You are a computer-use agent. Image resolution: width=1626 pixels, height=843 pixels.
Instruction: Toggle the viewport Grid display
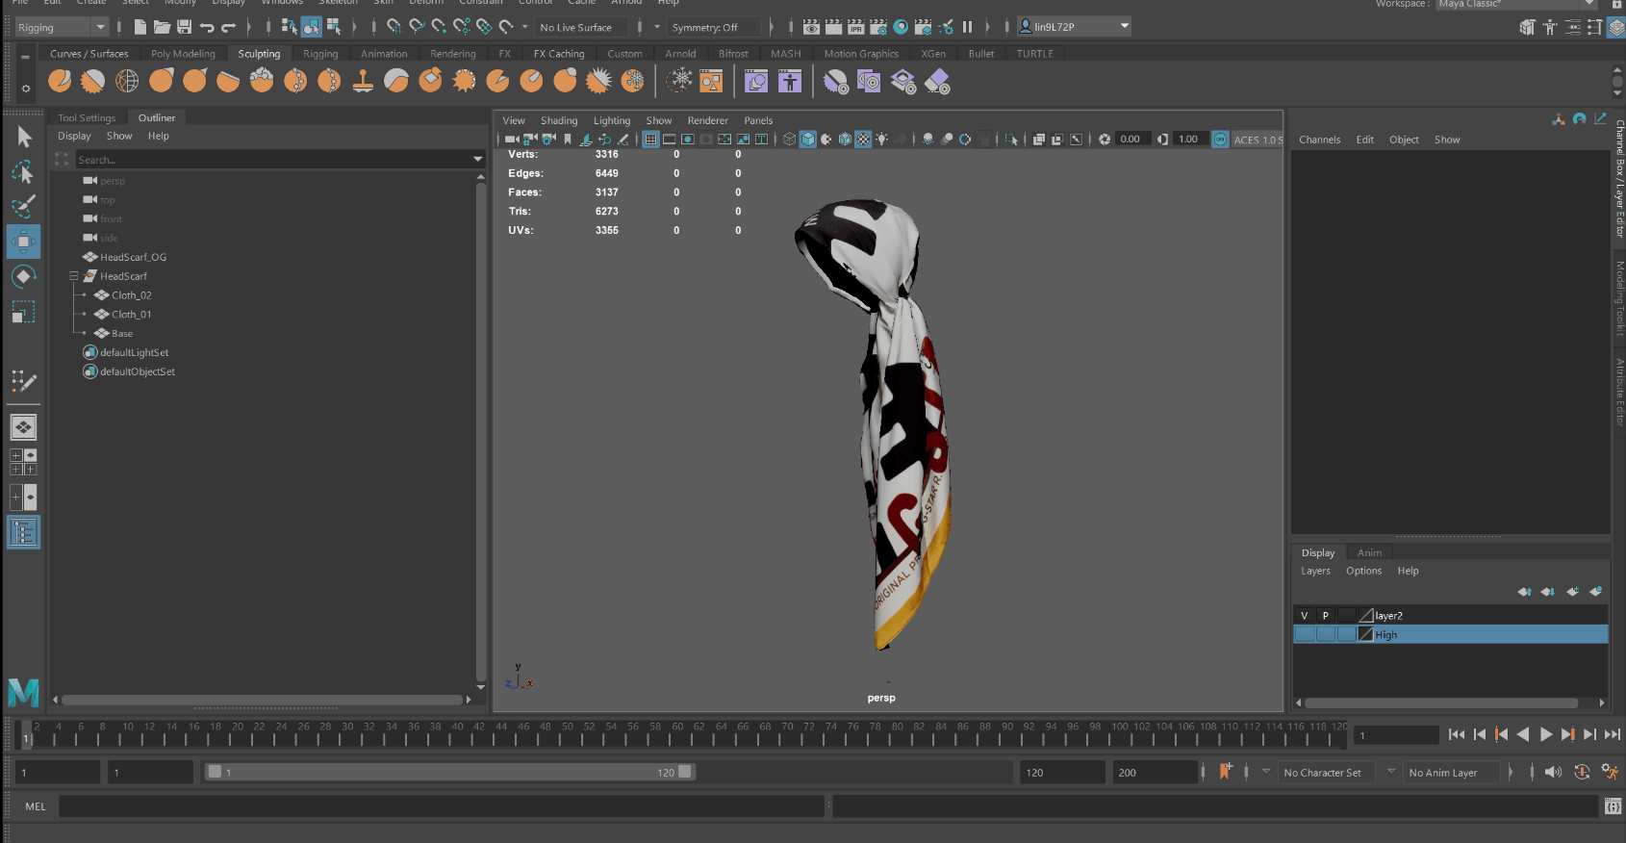[x=651, y=140]
